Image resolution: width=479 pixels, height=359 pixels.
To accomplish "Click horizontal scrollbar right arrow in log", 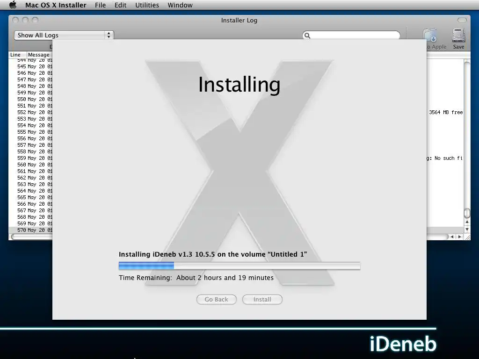I will click(x=460, y=237).
